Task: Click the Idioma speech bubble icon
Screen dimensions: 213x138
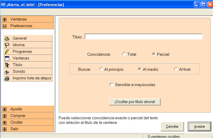Action: (7, 45)
